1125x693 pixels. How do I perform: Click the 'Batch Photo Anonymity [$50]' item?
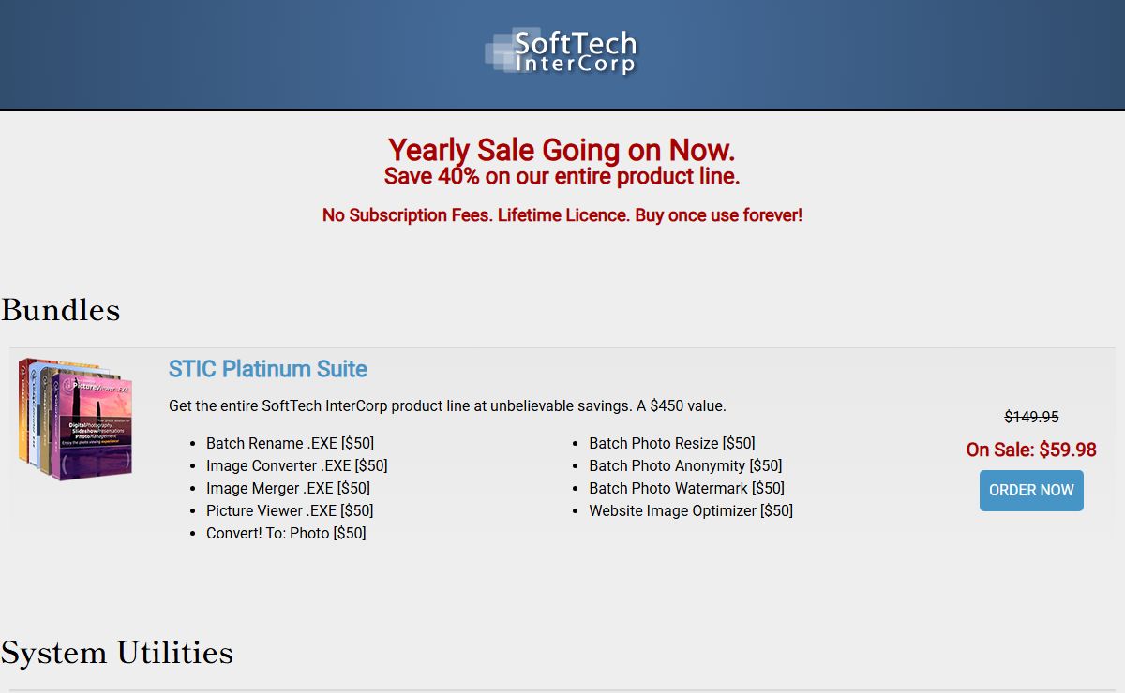point(685,465)
